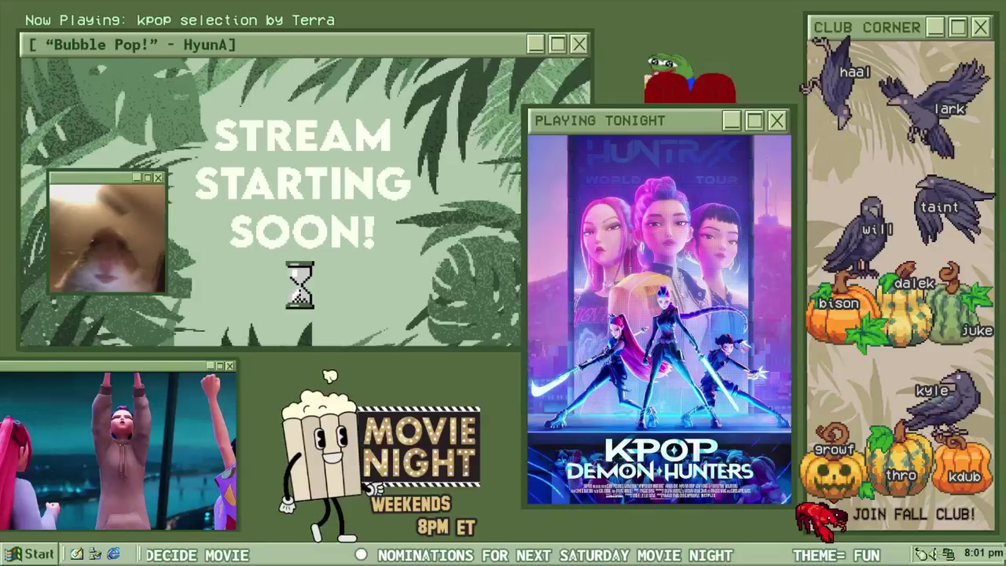Open the KPop Demon Hunters movie poster

click(x=659, y=320)
